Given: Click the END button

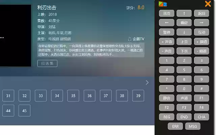Looking at the screenshot, I should (x=184, y=117).
